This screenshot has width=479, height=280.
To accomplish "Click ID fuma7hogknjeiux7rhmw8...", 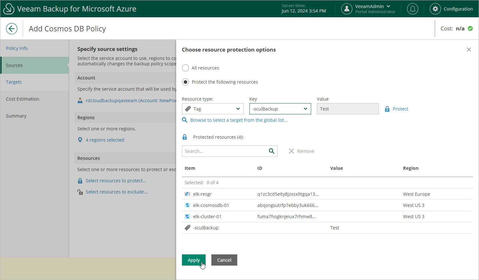I will click(x=287, y=217).
